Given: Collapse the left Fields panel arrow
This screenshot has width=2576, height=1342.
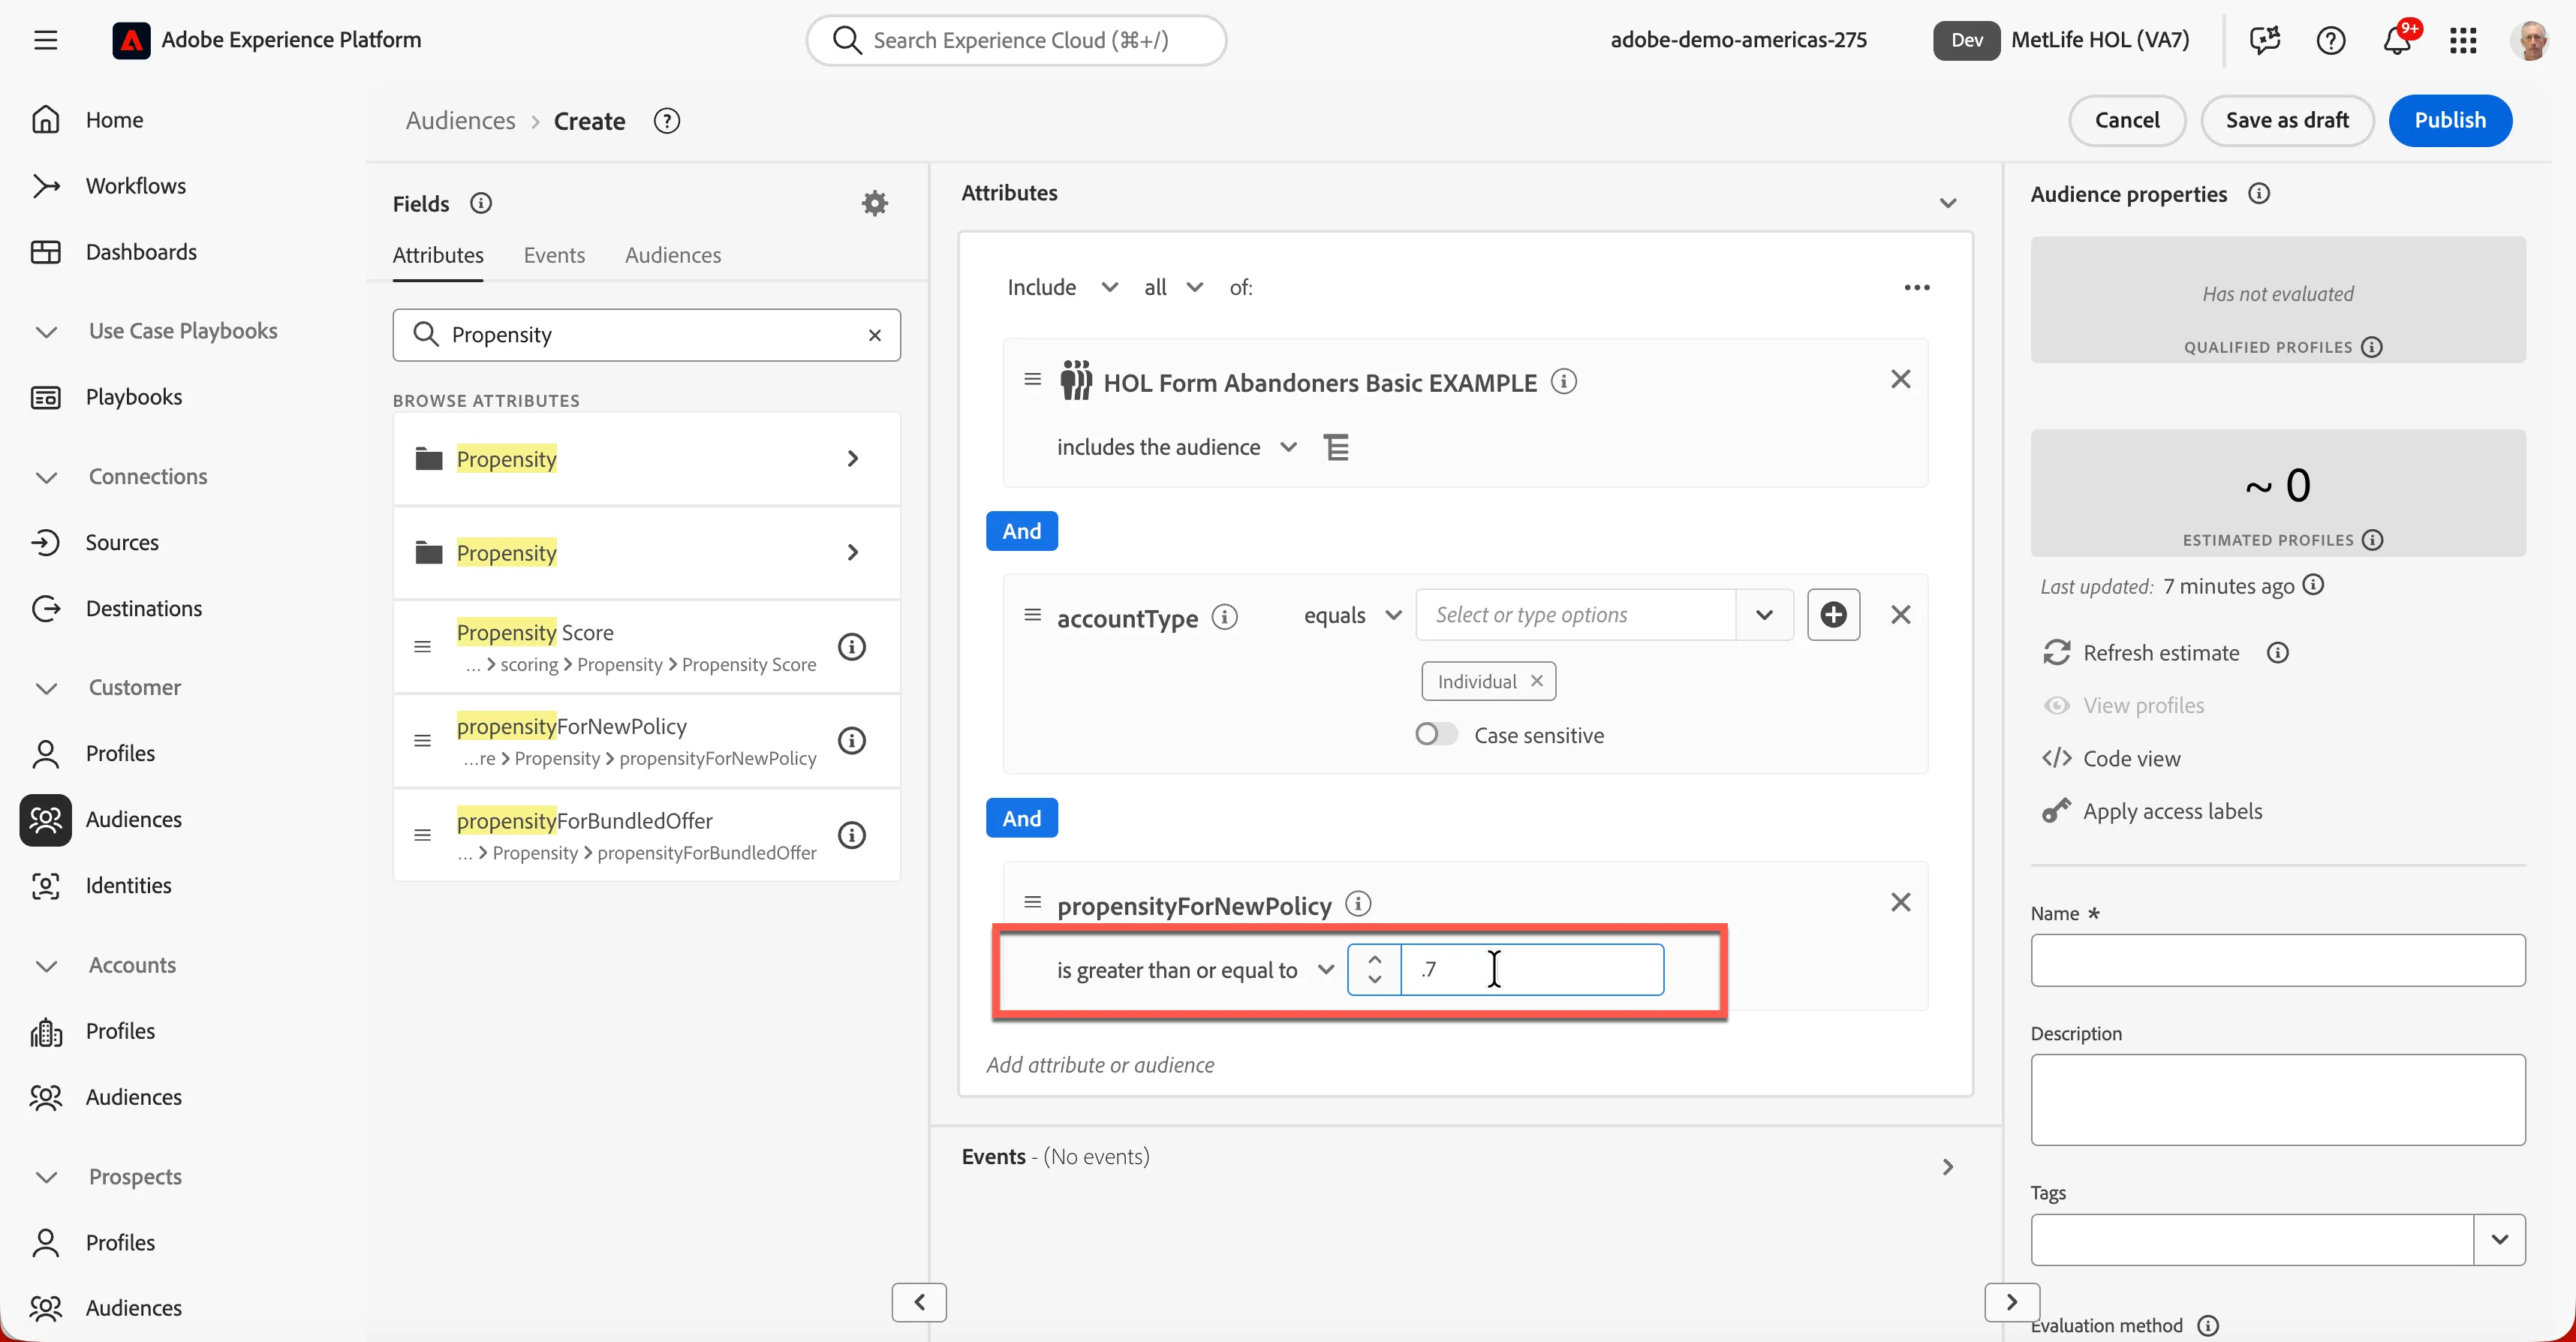Looking at the screenshot, I should click(x=919, y=1302).
